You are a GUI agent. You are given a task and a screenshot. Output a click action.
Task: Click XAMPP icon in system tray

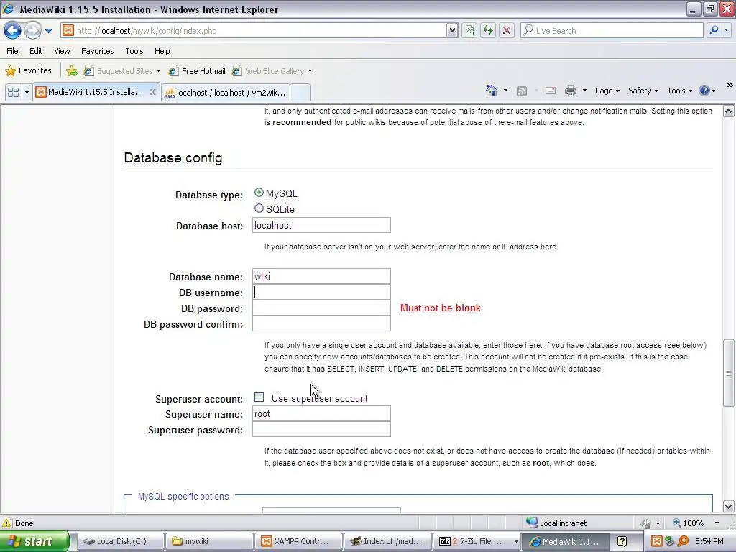pos(657,541)
